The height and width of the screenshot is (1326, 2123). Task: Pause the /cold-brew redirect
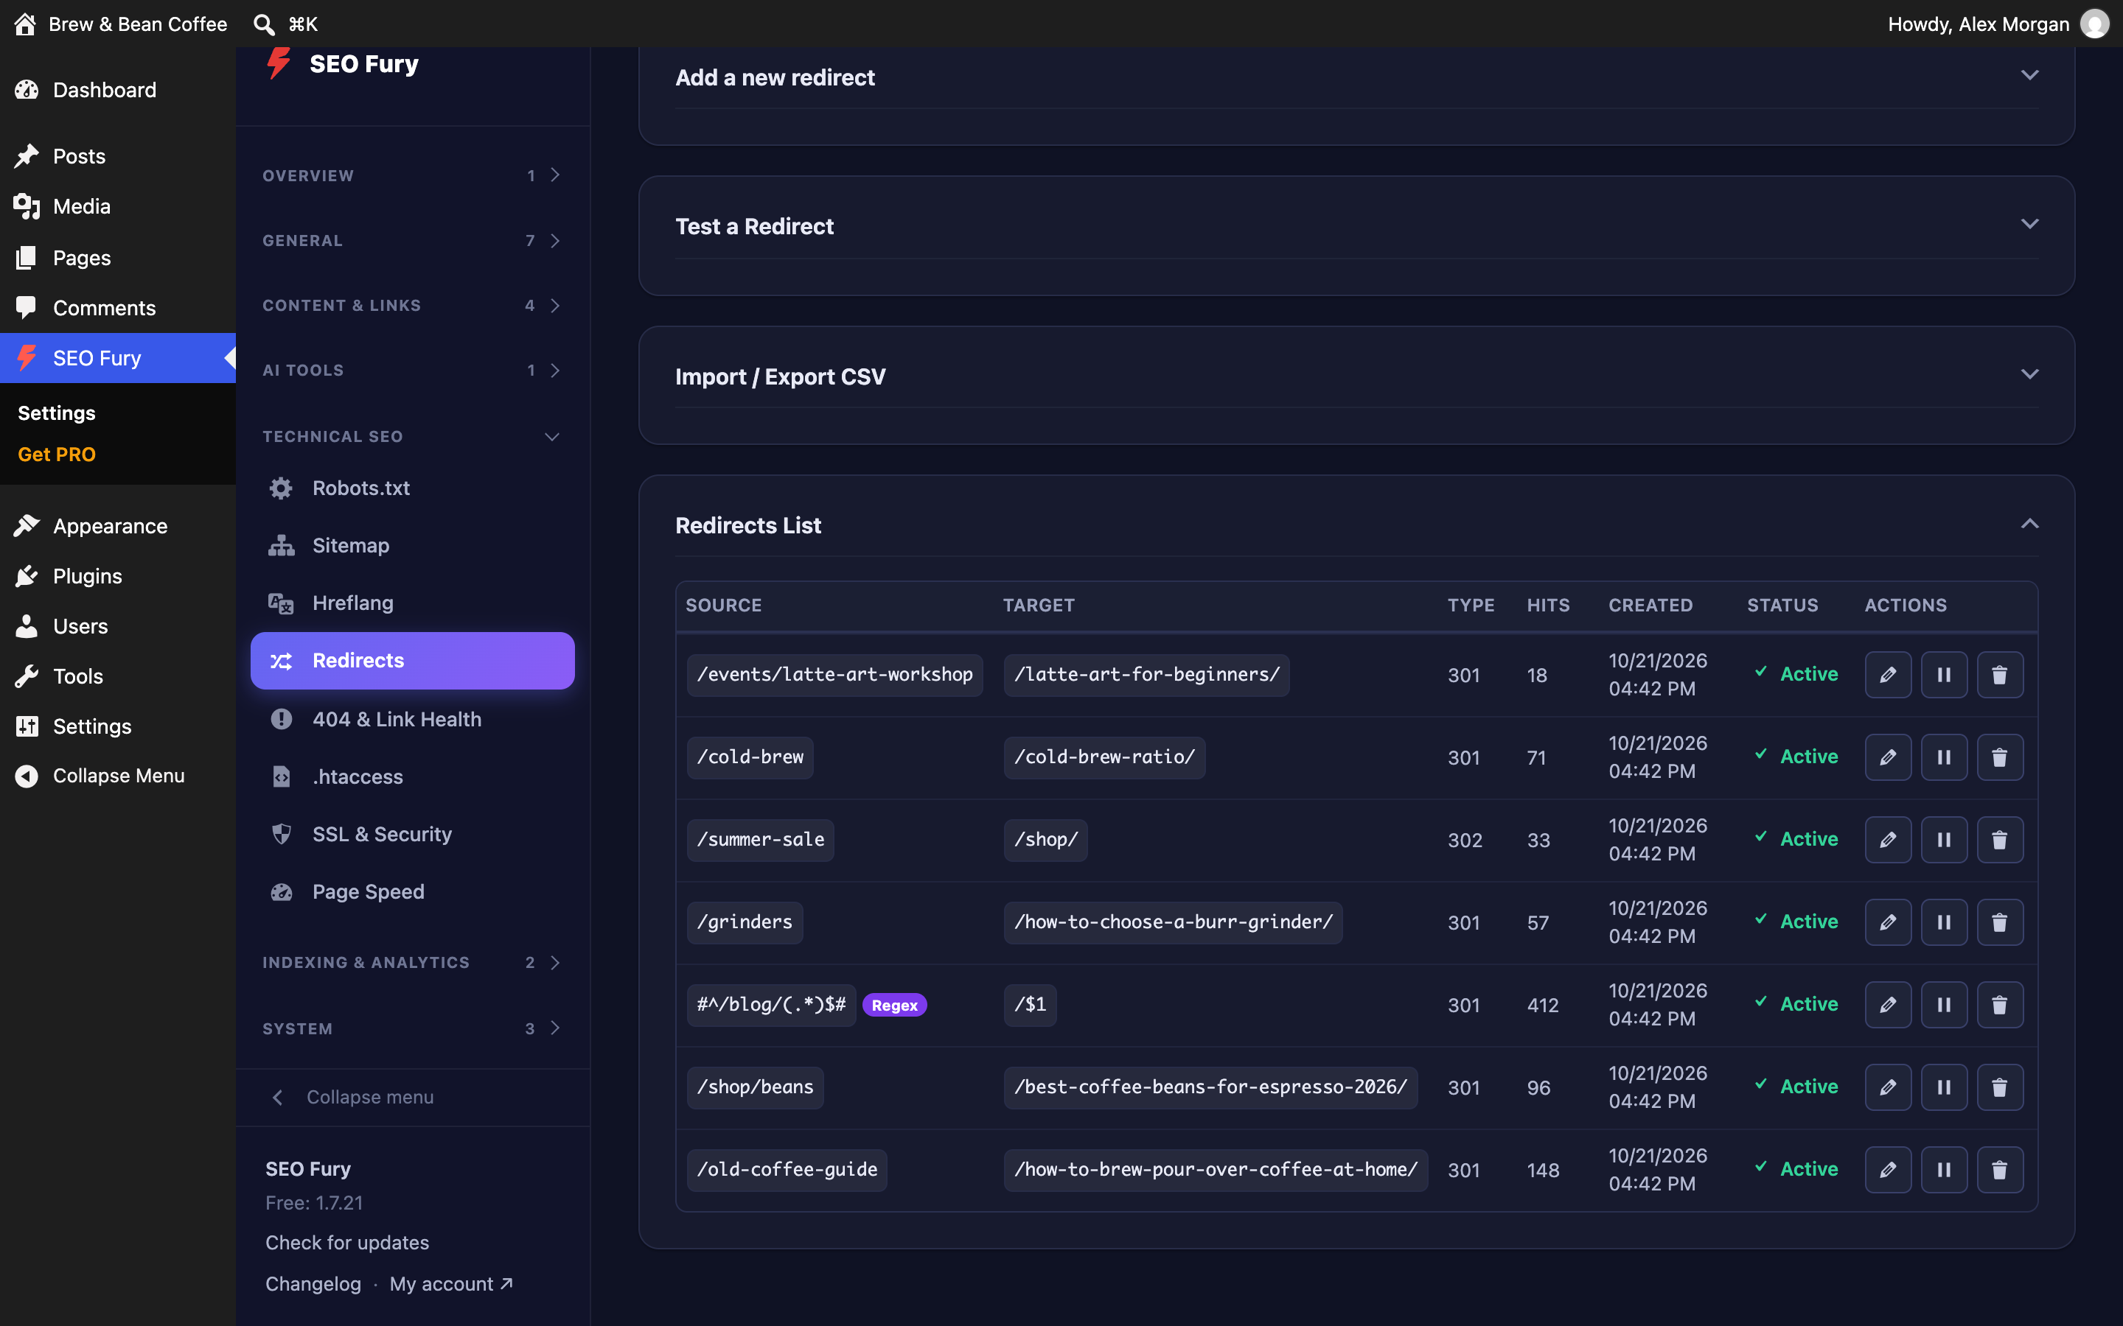point(1944,758)
